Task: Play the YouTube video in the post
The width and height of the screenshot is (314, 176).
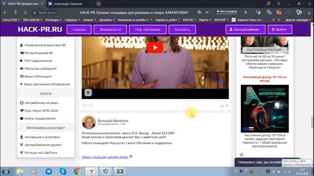Action: tap(155, 48)
